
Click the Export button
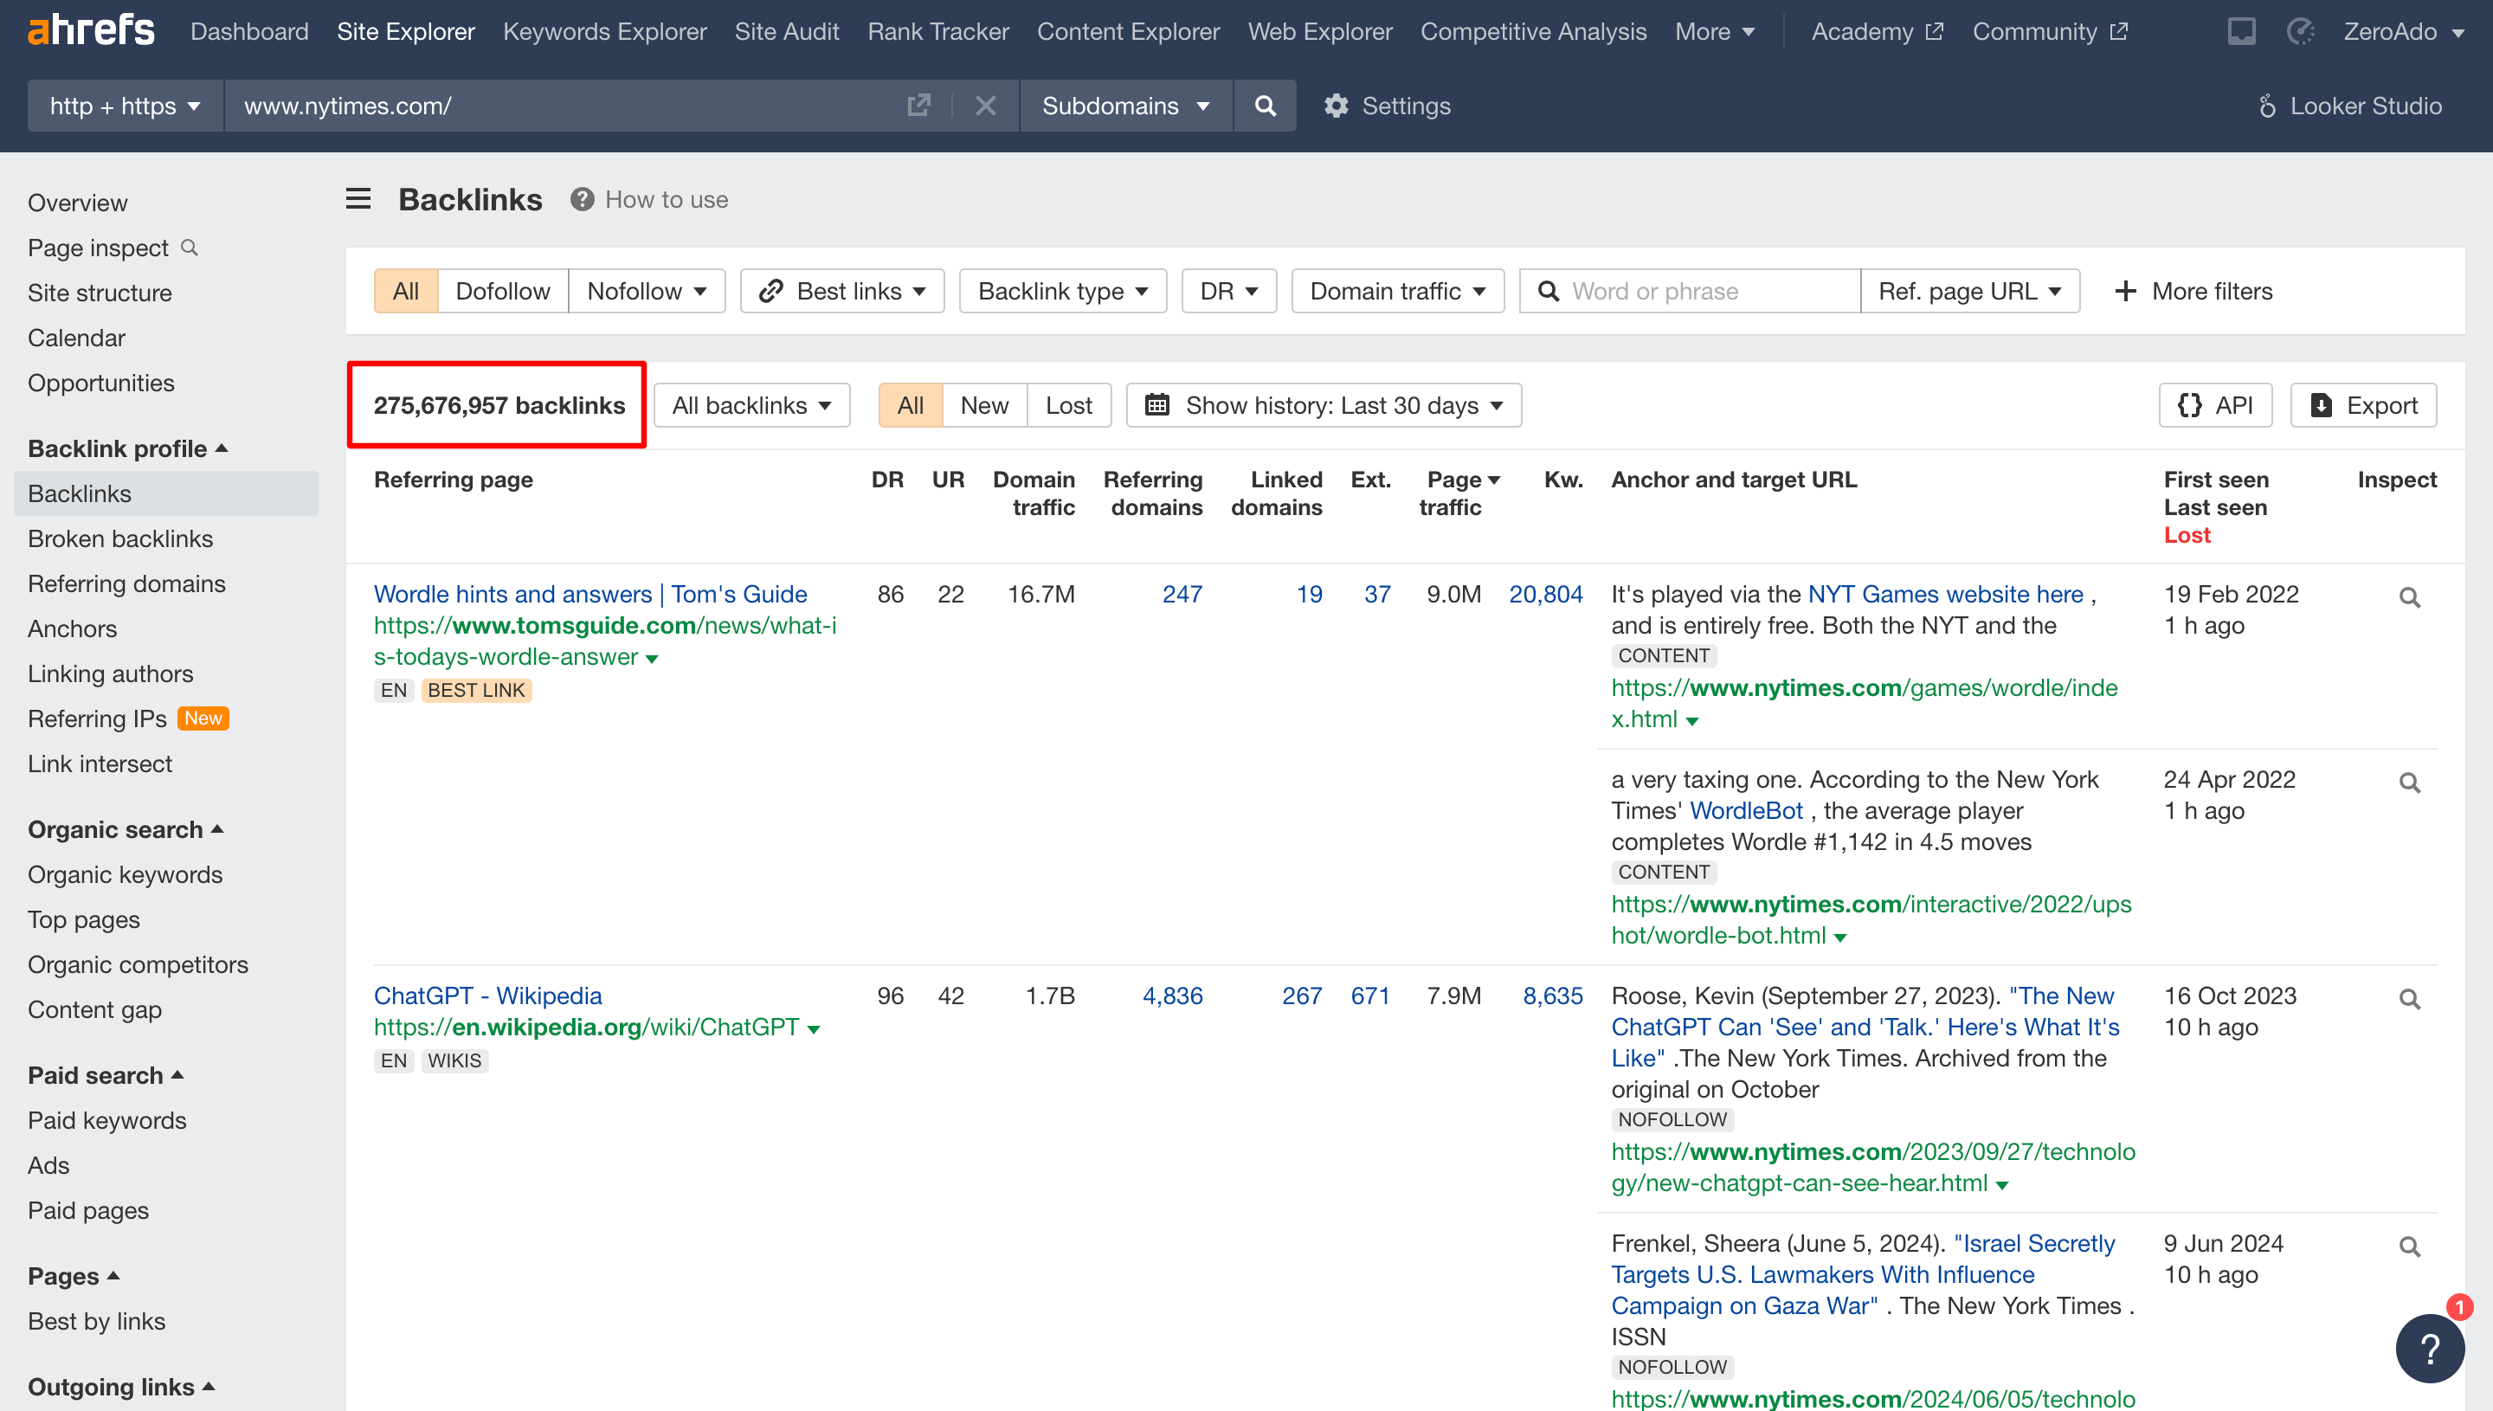(x=2364, y=405)
